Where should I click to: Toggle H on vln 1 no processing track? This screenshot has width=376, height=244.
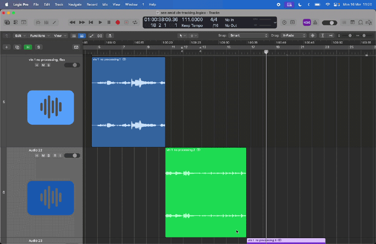point(37,65)
